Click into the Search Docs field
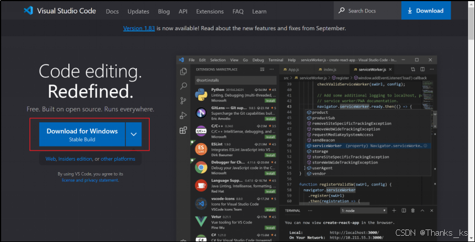 click(x=367, y=11)
